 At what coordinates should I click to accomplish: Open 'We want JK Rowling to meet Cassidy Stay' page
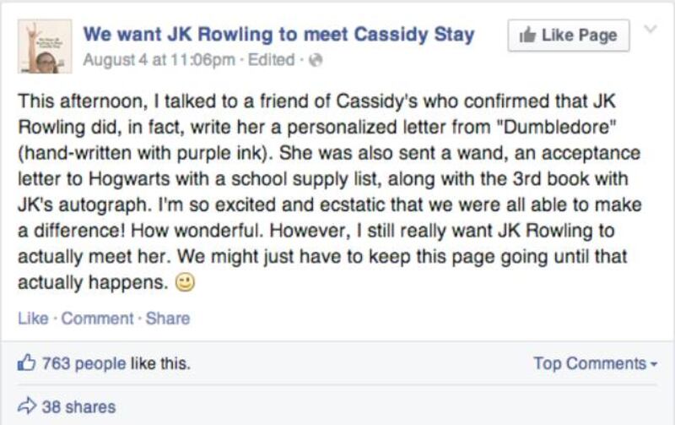pos(279,35)
